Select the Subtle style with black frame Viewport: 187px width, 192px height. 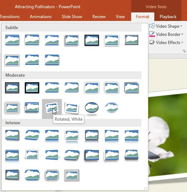point(92,40)
